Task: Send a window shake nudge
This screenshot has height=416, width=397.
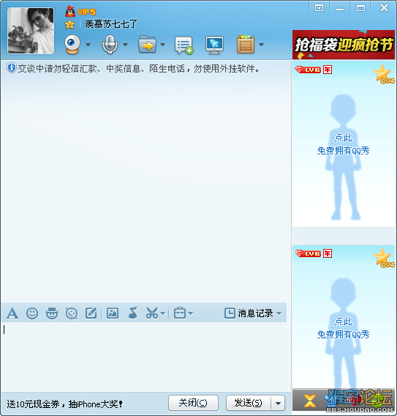Action: coord(72,313)
